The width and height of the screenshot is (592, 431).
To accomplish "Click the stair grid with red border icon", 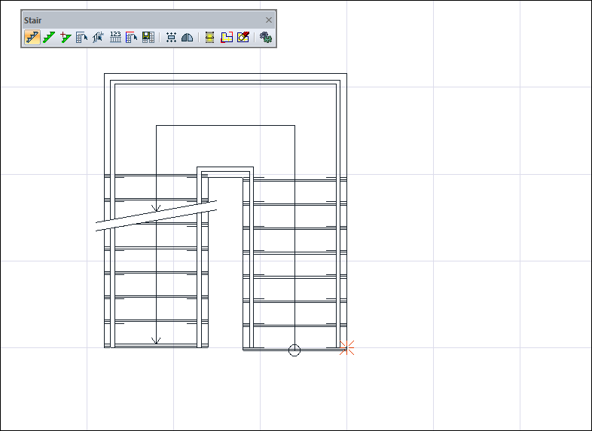I will [x=132, y=37].
